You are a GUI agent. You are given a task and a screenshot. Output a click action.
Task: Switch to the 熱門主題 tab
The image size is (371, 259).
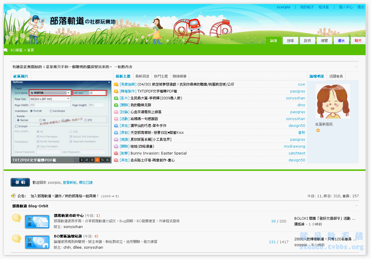[x=161, y=76]
